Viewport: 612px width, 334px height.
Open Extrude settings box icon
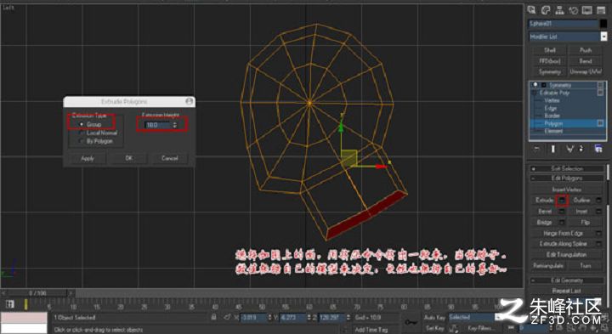[x=562, y=200]
